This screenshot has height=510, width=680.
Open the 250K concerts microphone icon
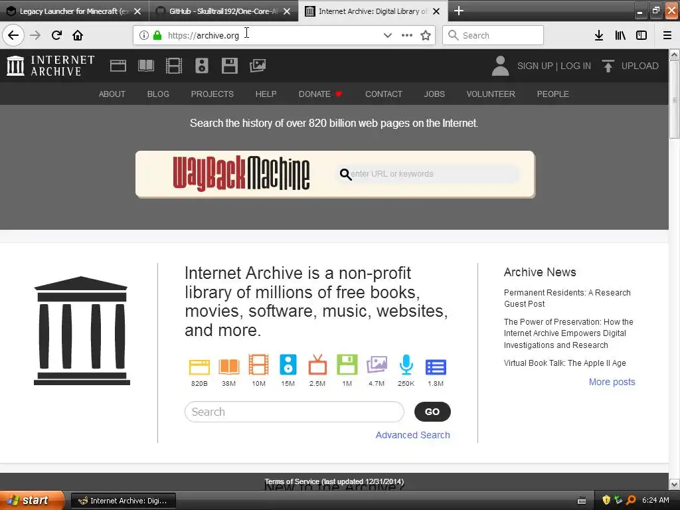(406, 365)
